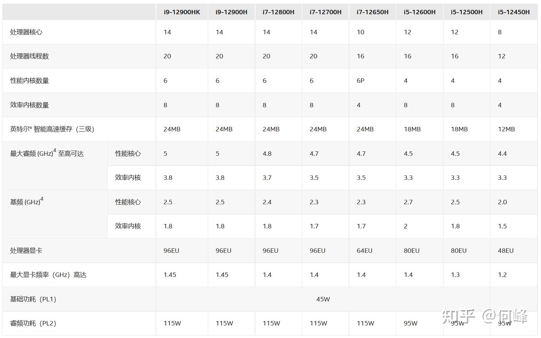The height and width of the screenshot is (338, 541).
Task: Select the 6P cell under i7-12650H
Action: pos(360,81)
